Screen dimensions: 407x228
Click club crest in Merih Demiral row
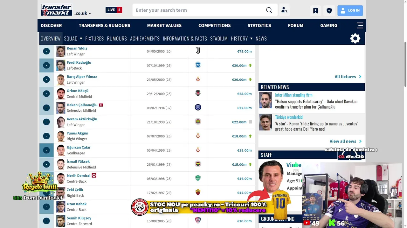tap(198, 178)
